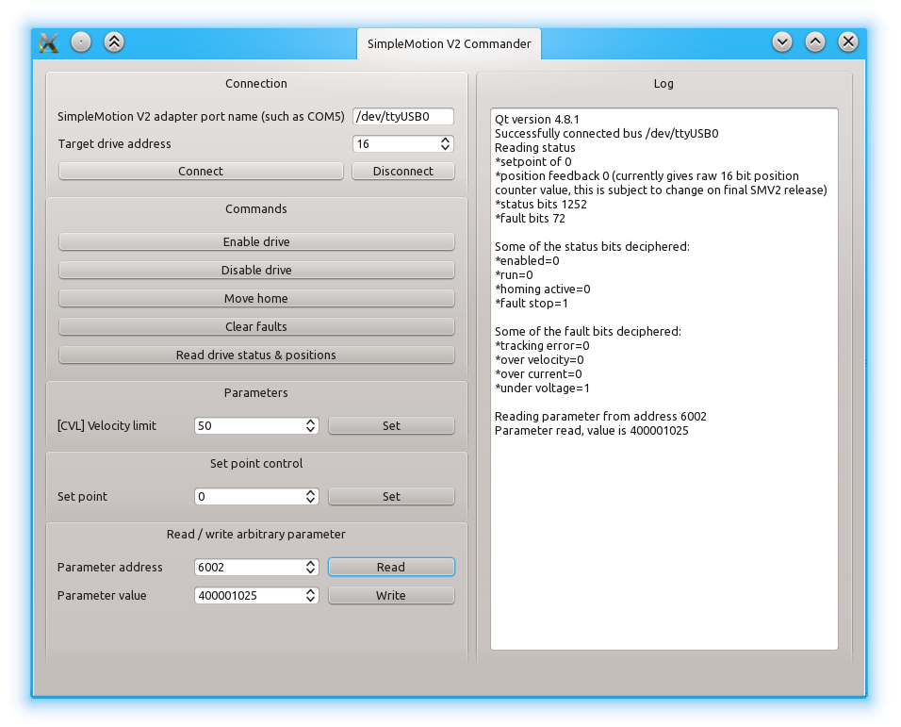901x727 pixels.
Task: Adjust the Velocity limit stepper arrows
Action: [311, 426]
